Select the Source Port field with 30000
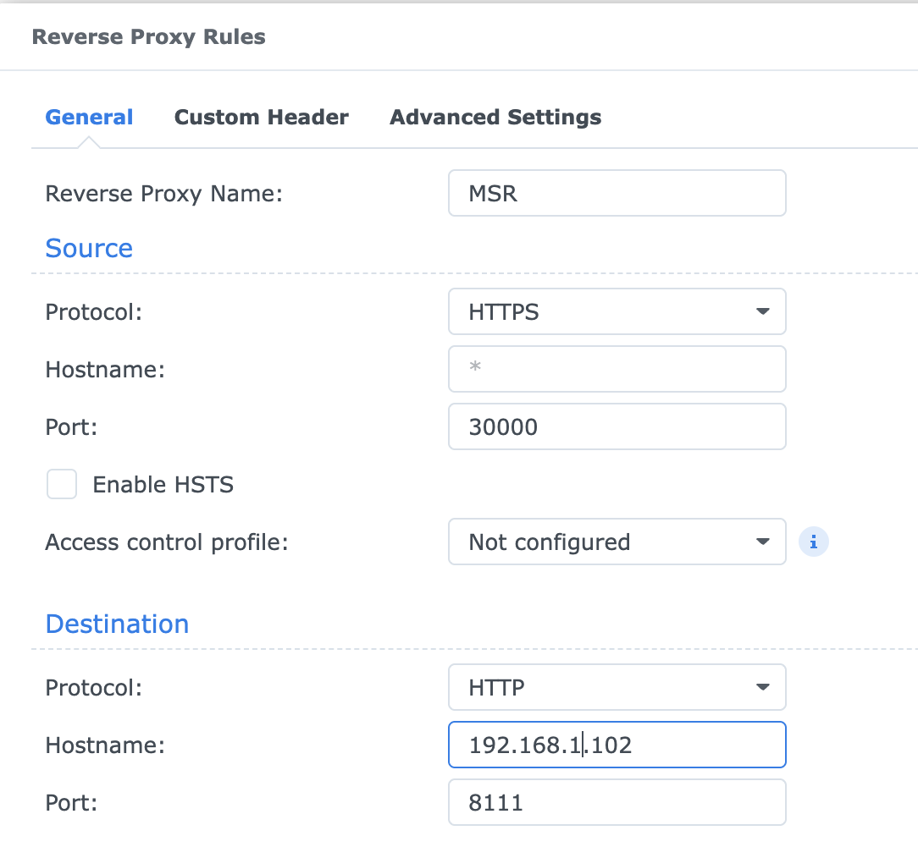 tap(617, 426)
